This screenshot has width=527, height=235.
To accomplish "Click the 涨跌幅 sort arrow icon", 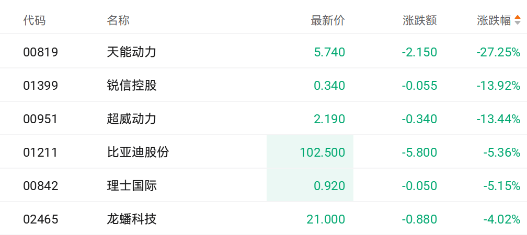I will pyautogui.click(x=518, y=21).
